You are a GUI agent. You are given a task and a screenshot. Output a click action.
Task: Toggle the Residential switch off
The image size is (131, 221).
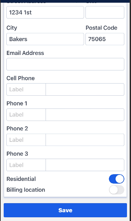(x=117, y=179)
